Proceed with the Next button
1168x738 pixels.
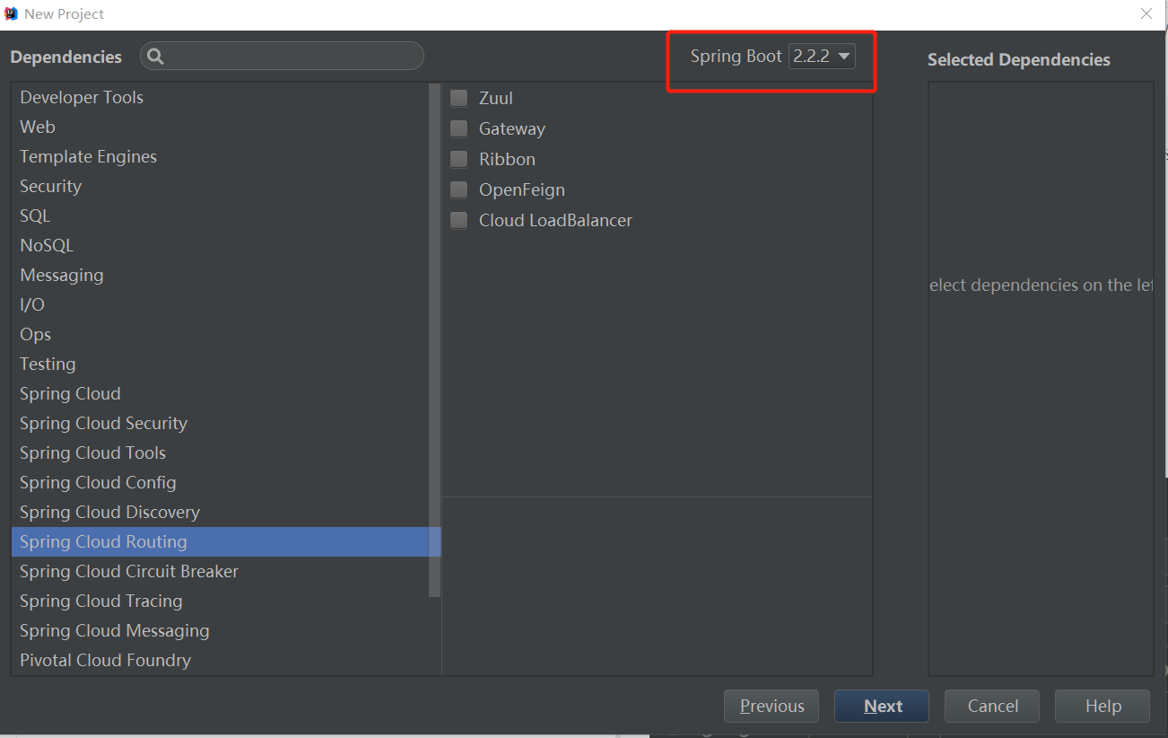(882, 706)
